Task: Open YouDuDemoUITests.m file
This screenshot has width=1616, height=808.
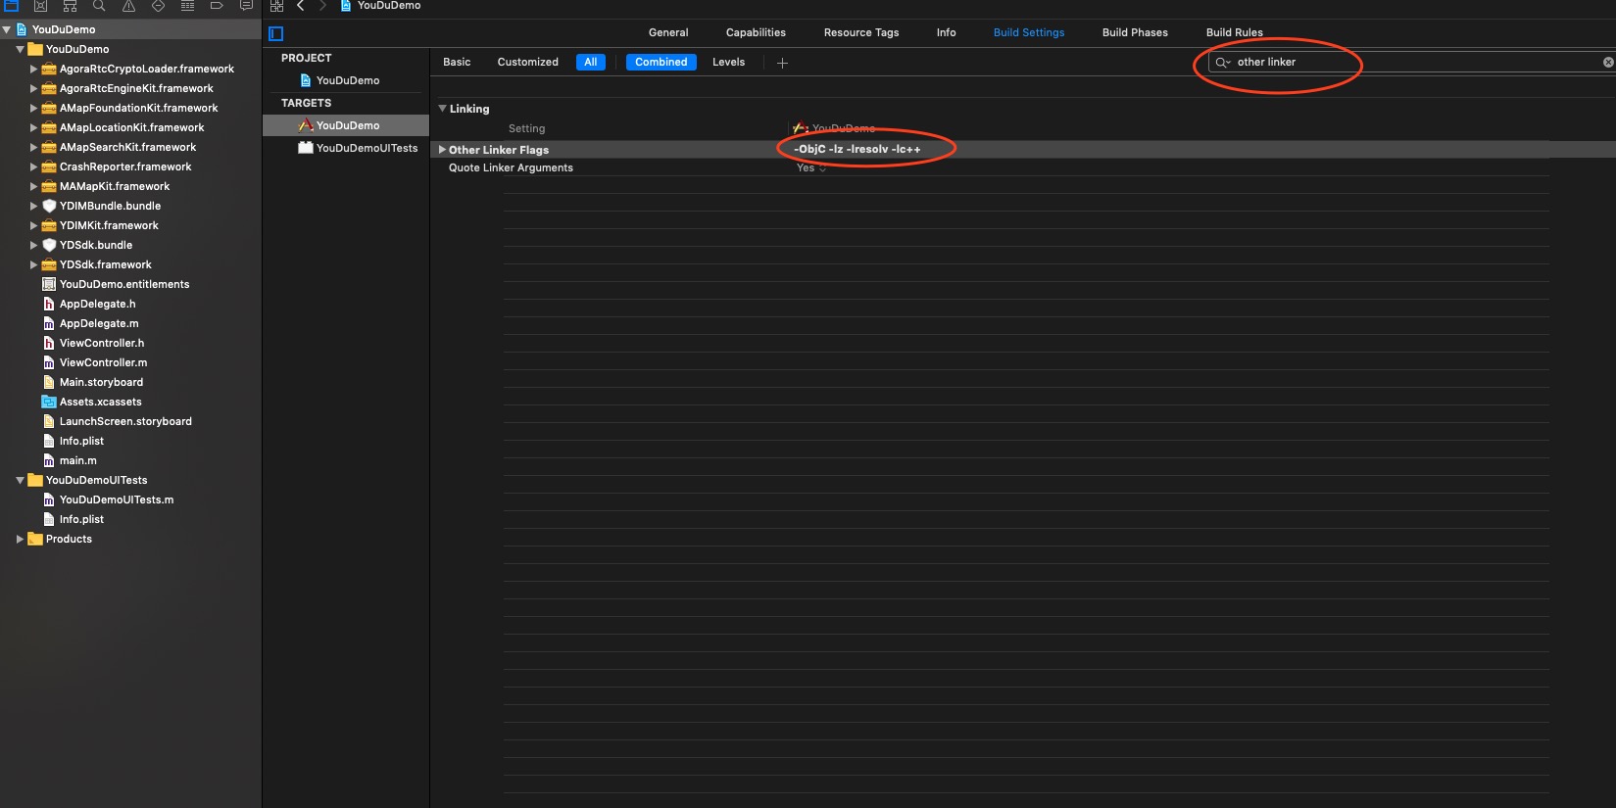Action: coord(117,499)
